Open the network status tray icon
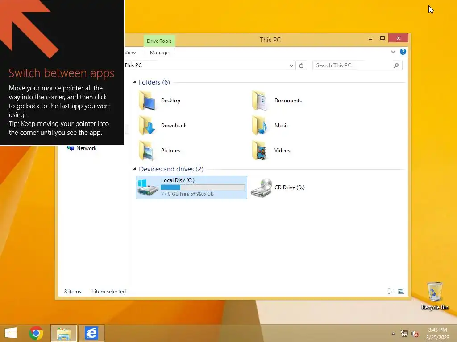The height and width of the screenshot is (342, 457). pyautogui.click(x=404, y=333)
